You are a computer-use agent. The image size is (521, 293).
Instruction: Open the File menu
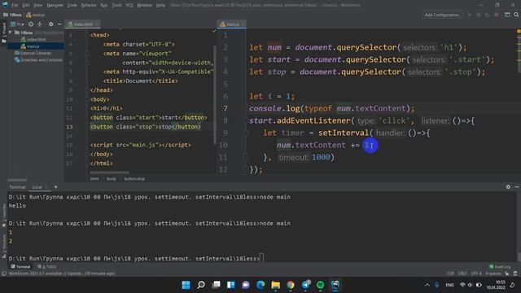tap(15, 5)
